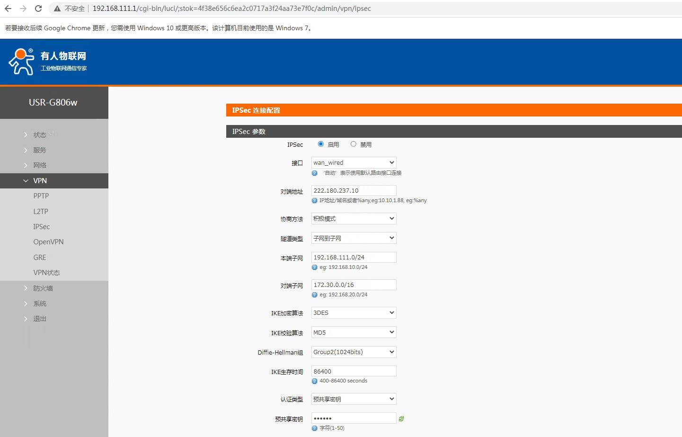Click the green reveal icon beside pre-shared key
Viewport: 682px width, 437px height.
click(401, 419)
